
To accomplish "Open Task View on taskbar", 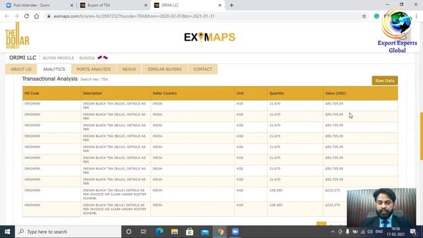I will (x=143, y=231).
